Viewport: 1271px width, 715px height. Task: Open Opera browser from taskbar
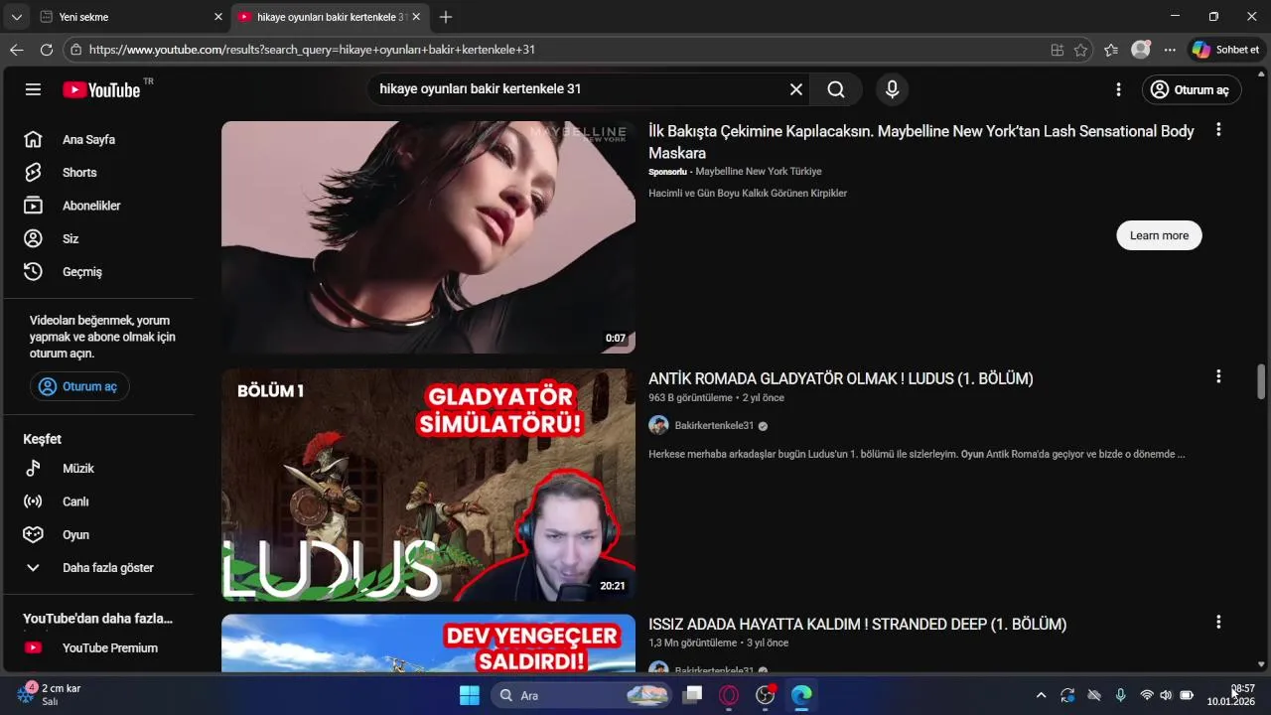pos(729,695)
